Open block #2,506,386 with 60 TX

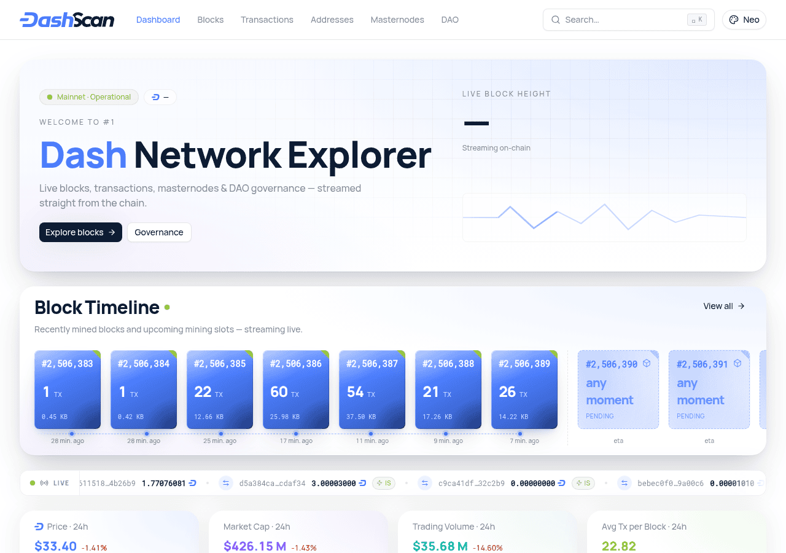296,390
